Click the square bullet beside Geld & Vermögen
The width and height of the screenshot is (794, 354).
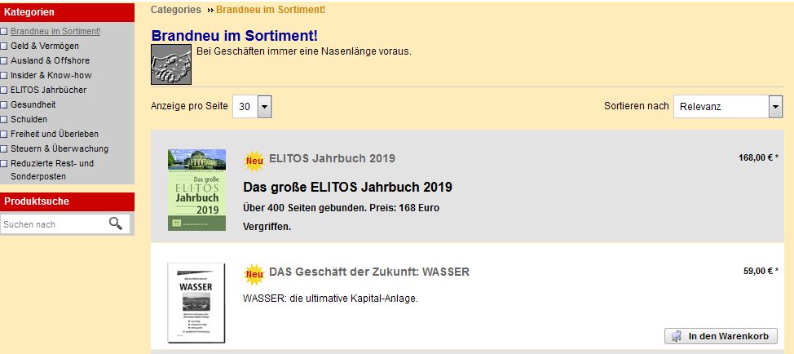point(4,46)
